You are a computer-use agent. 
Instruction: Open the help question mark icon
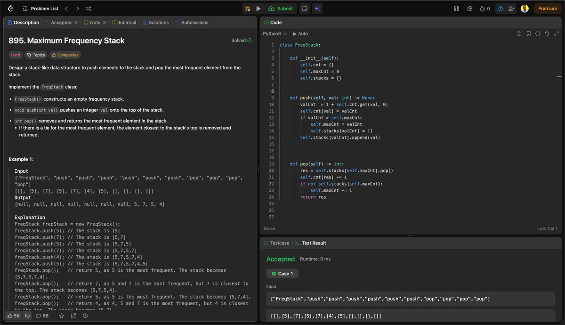coord(86,316)
